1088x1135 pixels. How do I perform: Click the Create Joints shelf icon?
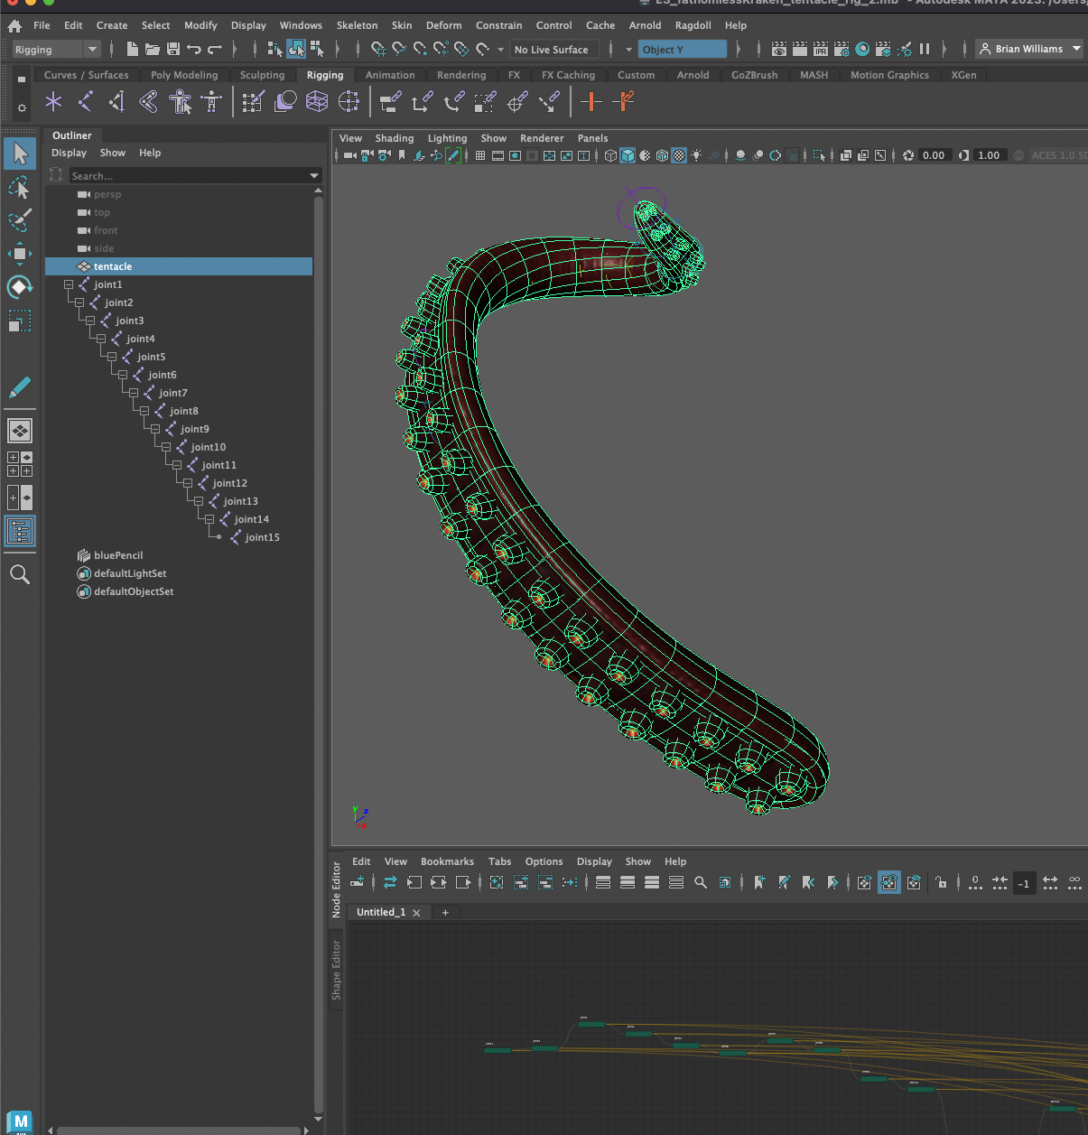tap(85, 102)
